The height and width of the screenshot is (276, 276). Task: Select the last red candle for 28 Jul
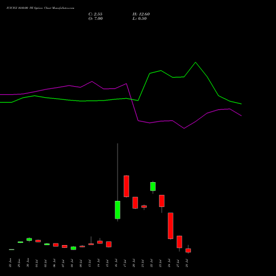[188, 251]
